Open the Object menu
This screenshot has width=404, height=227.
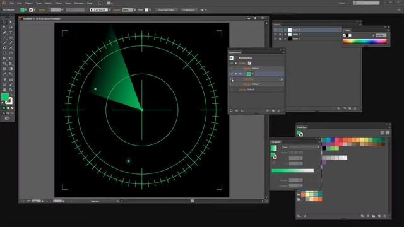coord(28,3)
